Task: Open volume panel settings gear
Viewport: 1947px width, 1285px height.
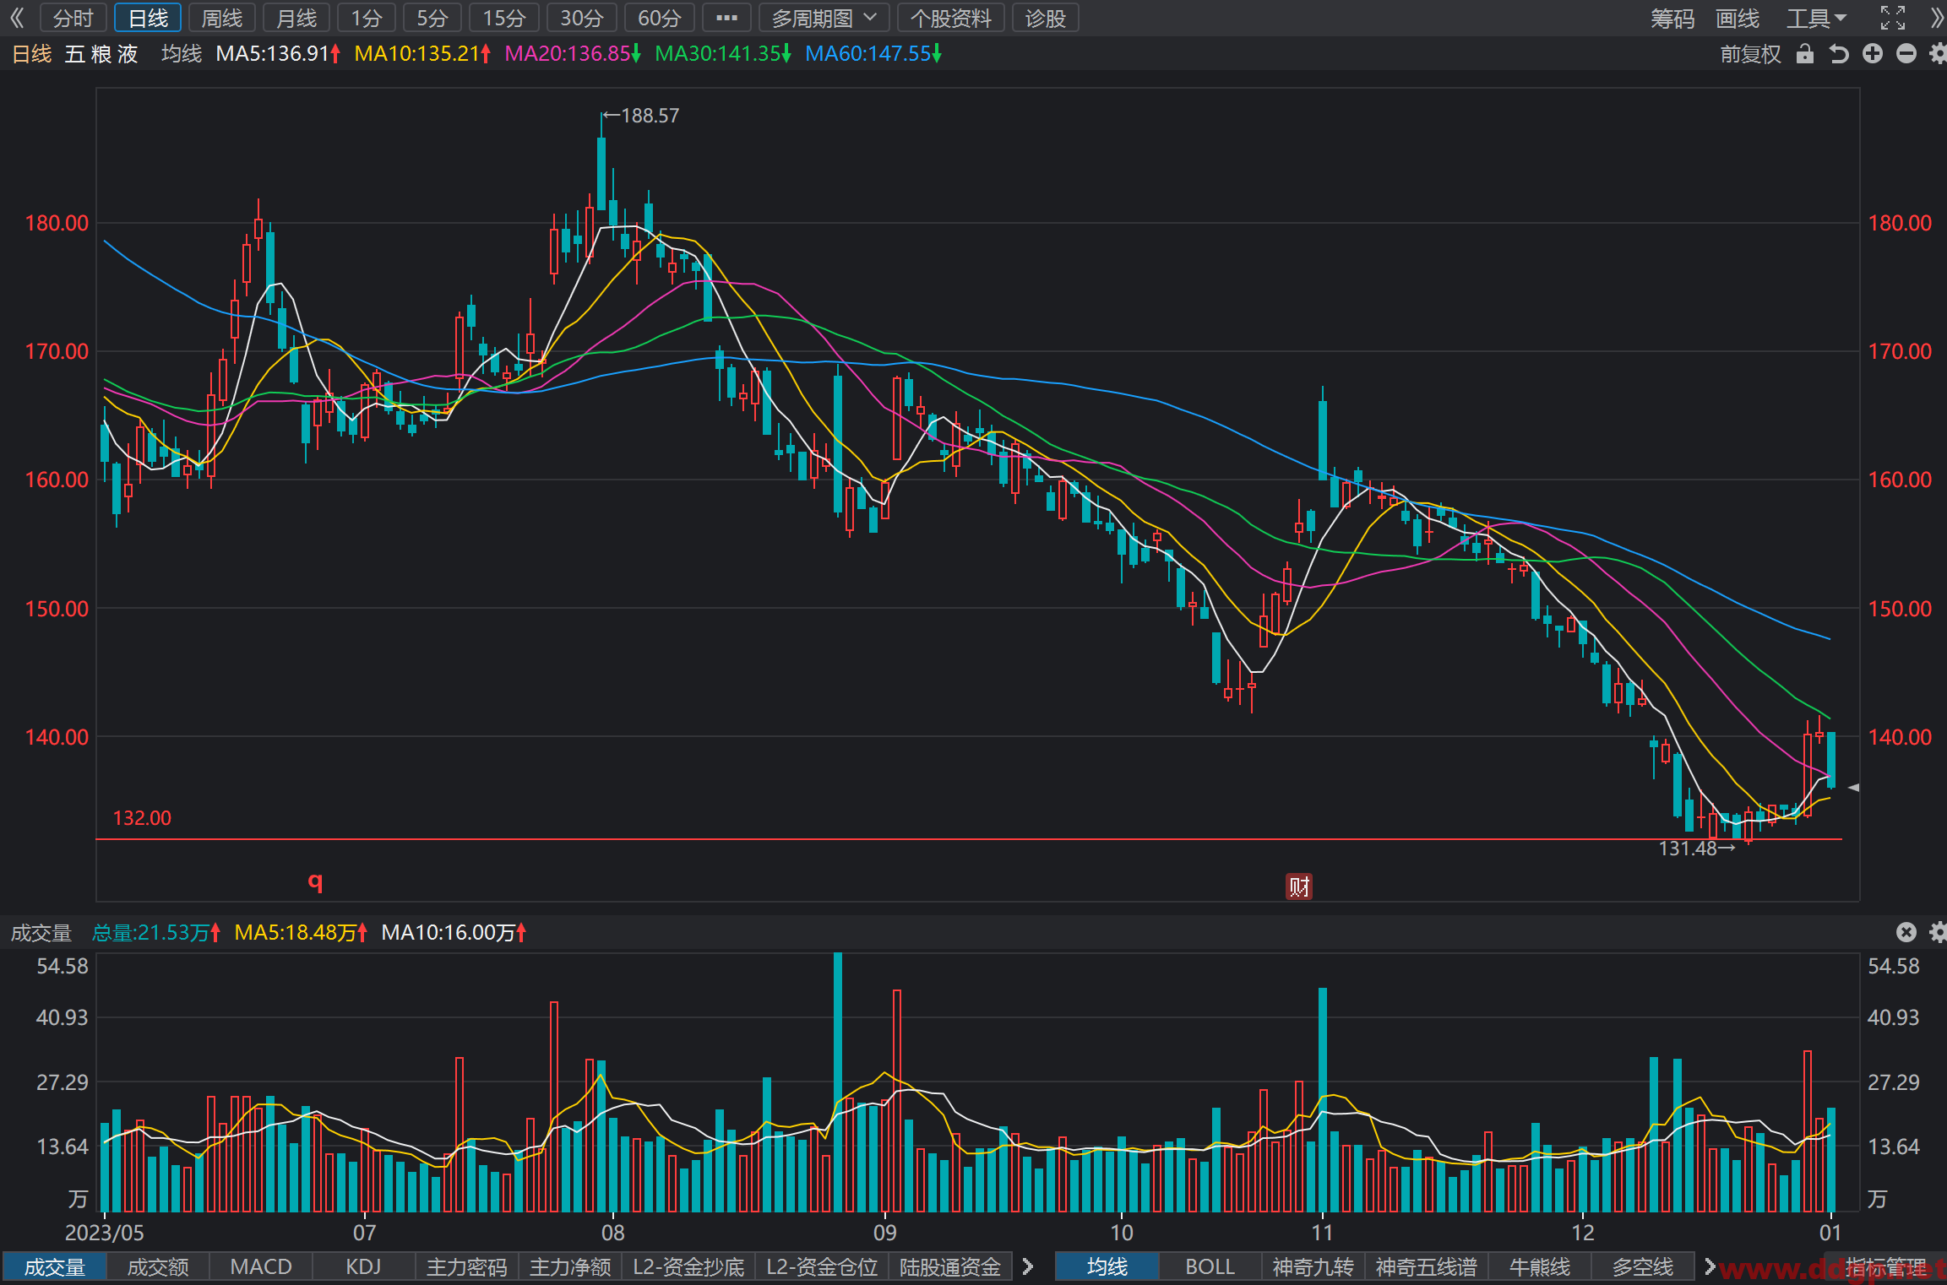Action: 1938,932
